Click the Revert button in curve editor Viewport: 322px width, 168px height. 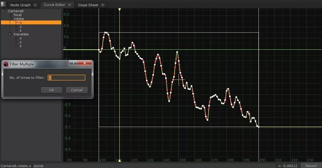coord(311,166)
